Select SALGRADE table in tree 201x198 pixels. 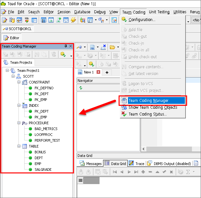coord(43,170)
